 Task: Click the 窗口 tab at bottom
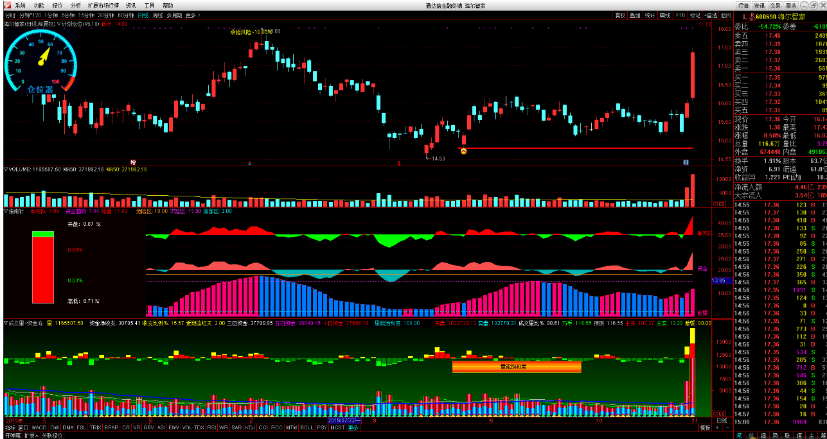(23, 427)
